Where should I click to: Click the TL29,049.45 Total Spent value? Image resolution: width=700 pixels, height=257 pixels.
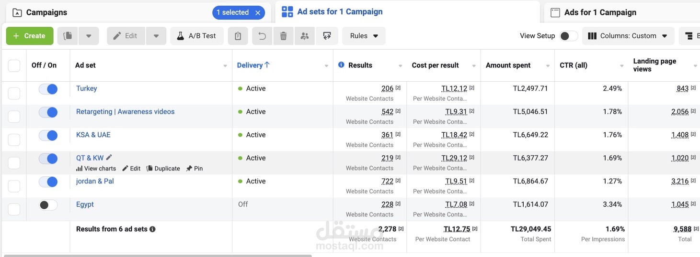(531, 229)
